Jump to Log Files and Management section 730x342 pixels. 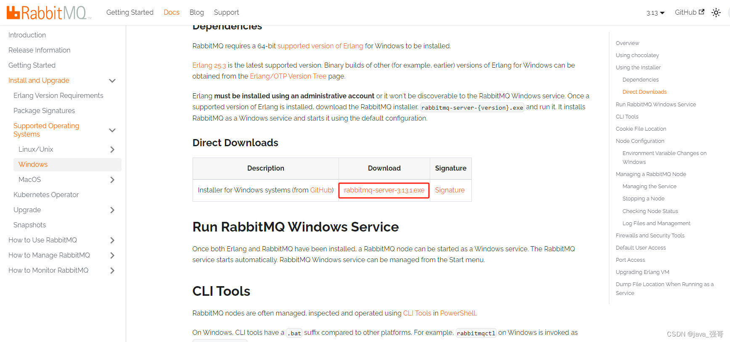pyautogui.click(x=656, y=223)
